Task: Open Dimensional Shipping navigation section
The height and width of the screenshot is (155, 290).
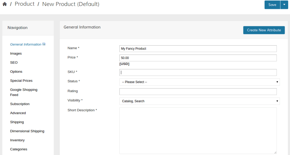Action: pyautogui.click(x=27, y=131)
